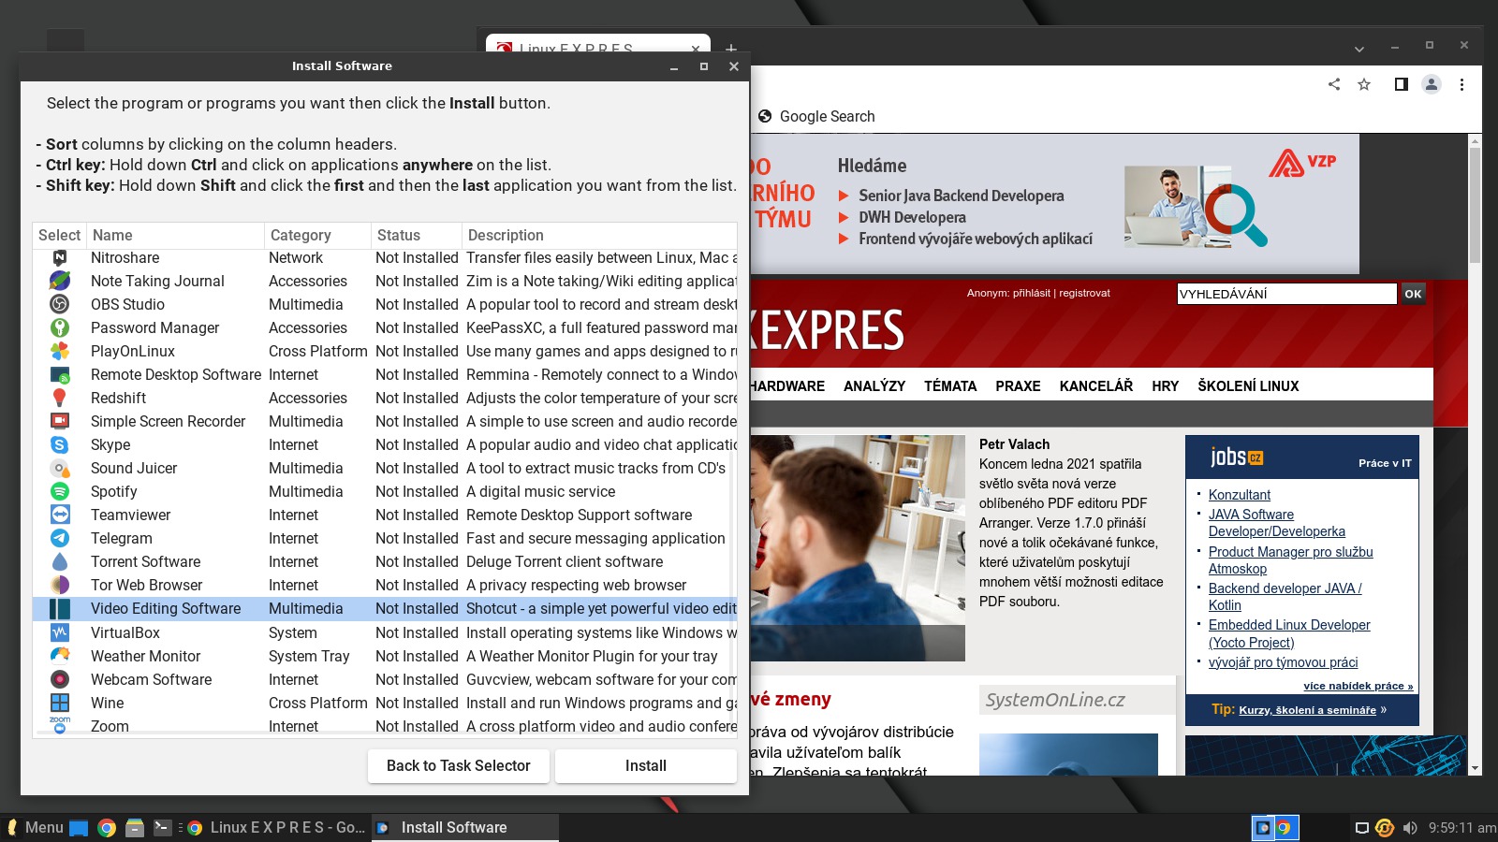Click the Wine icon in list

(x=60, y=703)
